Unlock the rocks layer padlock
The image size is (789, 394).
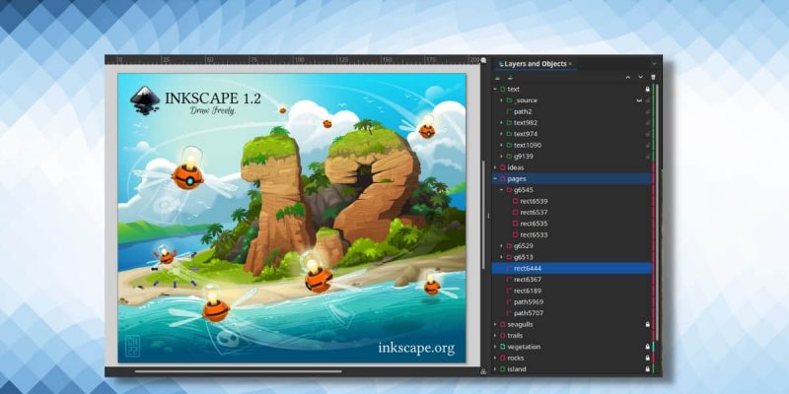coord(648,358)
